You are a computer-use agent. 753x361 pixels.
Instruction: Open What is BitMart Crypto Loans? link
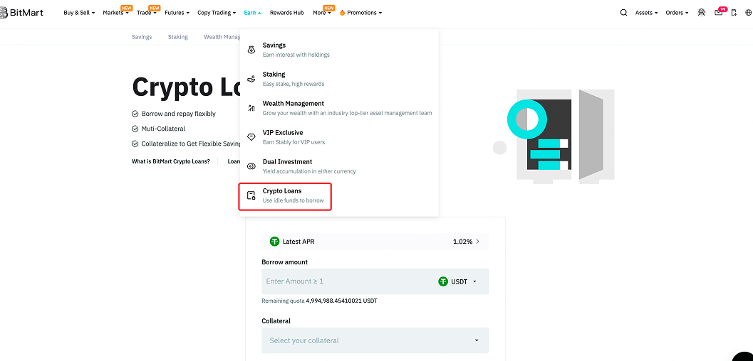pos(171,161)
